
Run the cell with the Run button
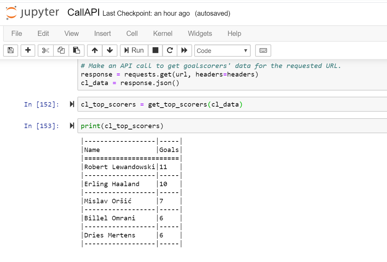pos(134,50)
